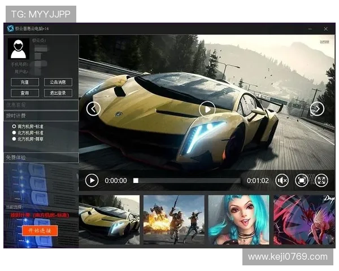The image size is (339, 271).
Task: Select the 北方机房-尊享 radio option
Action: 14,139
